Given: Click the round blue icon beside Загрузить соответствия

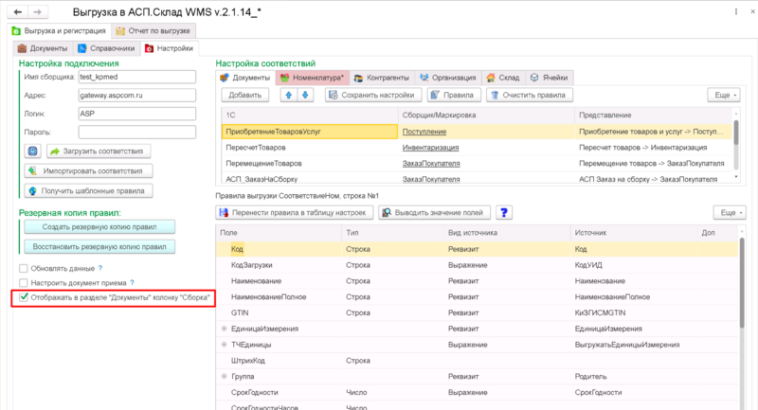Looking at the screenshot, I should (x=32, y=152).
